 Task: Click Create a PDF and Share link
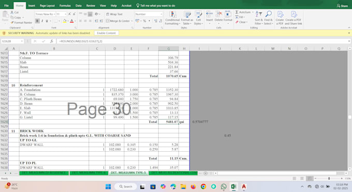pyautogui.click(x=294, y=18)
